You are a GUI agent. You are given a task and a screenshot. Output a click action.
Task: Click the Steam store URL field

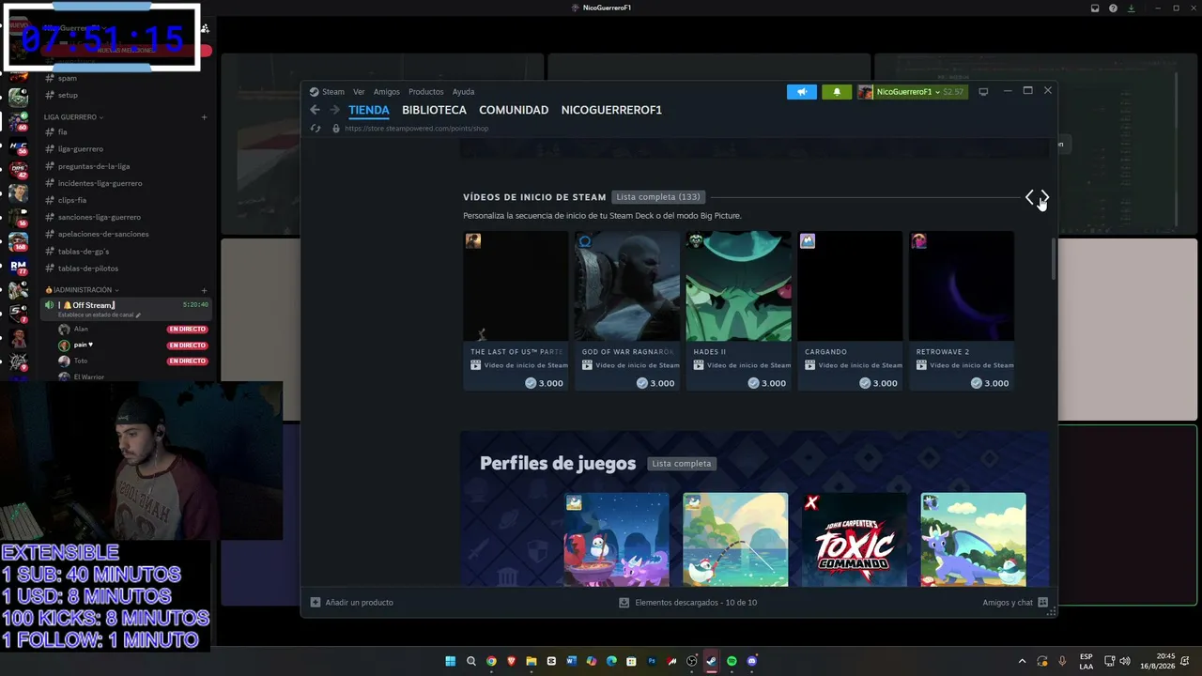pyautogui.click(x=417, y=129)
